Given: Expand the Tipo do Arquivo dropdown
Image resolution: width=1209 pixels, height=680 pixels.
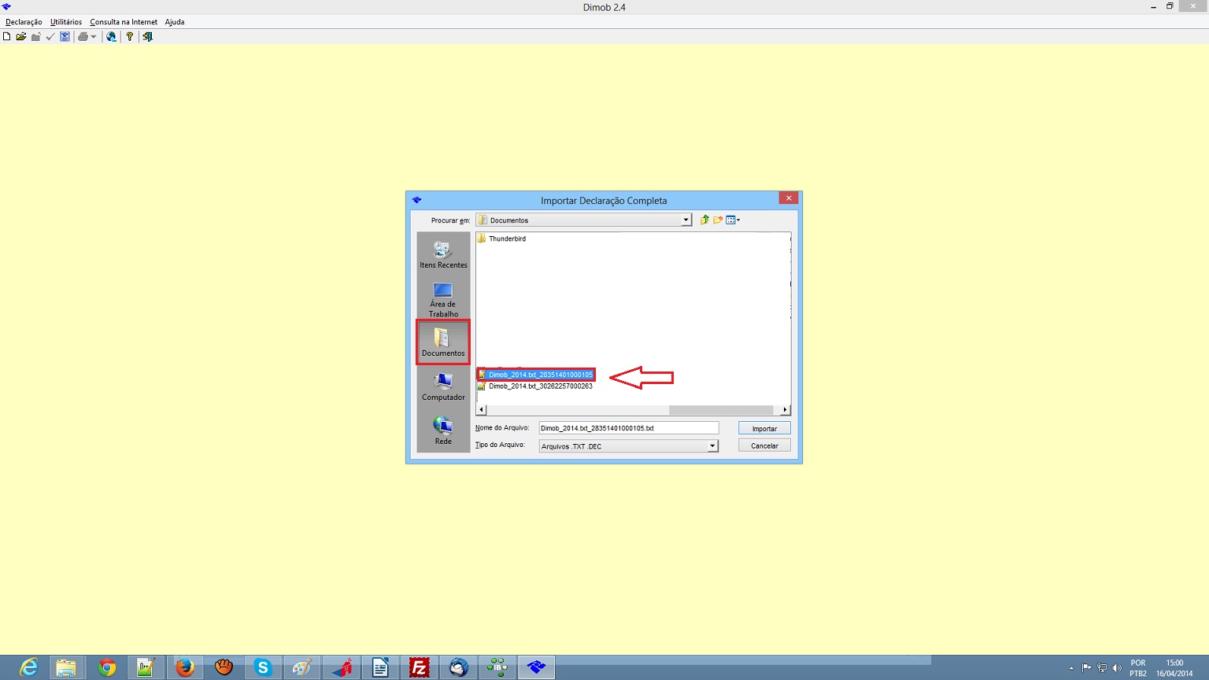Looking at the screenshot, I should click(712, 446).
